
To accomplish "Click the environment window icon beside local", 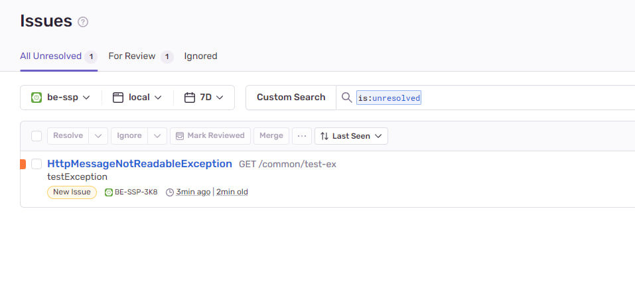I will pyautogui.click(x=118, y=98).
